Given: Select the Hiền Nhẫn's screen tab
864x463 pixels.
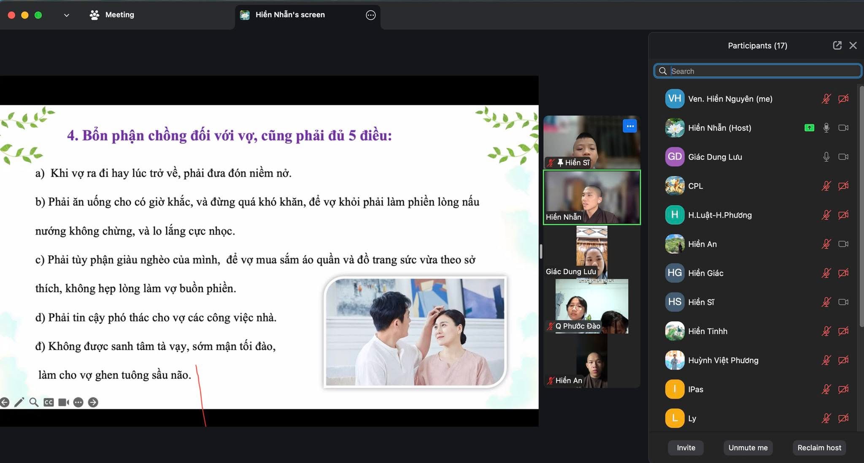Looking at the screenshot, I should coord(290,15).
